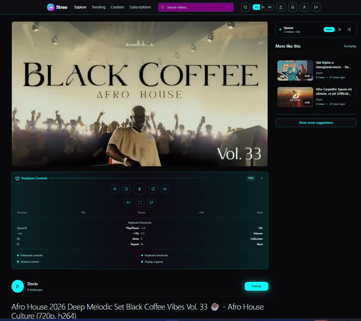Toggle Autoplay in More like this
Screen dimensions: 361x321
(x=350, y=46)
